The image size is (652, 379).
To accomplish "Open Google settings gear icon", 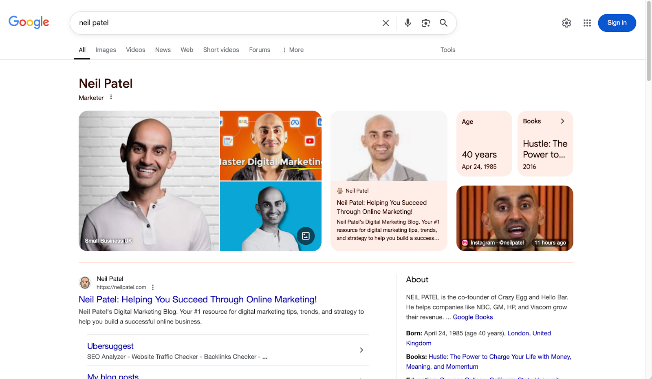I will [x=566, y=23].
